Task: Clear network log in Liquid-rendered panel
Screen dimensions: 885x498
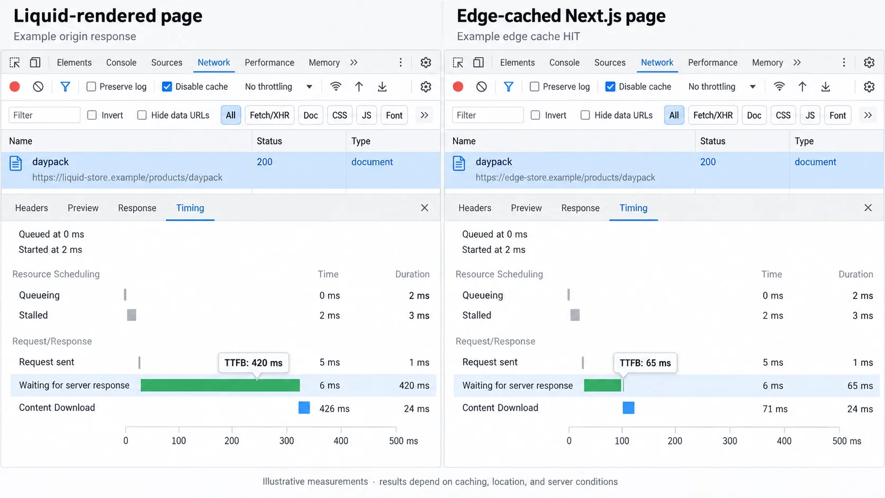Action: point(38,86)
